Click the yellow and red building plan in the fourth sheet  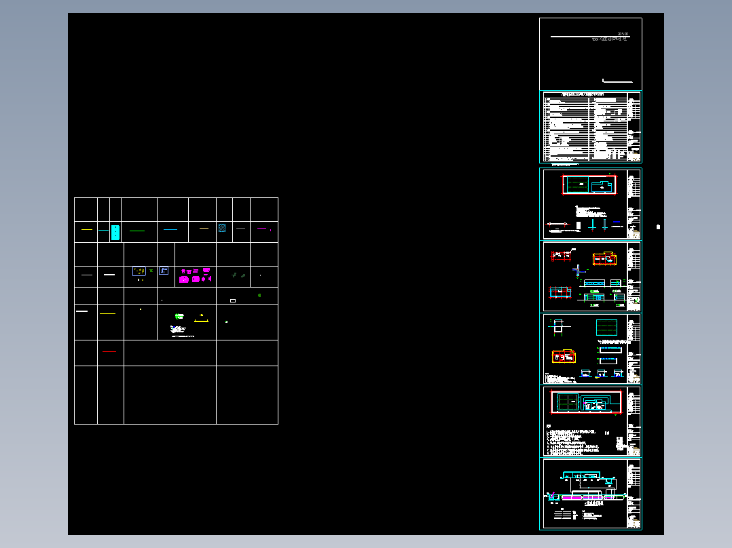[x=604, y=258]
